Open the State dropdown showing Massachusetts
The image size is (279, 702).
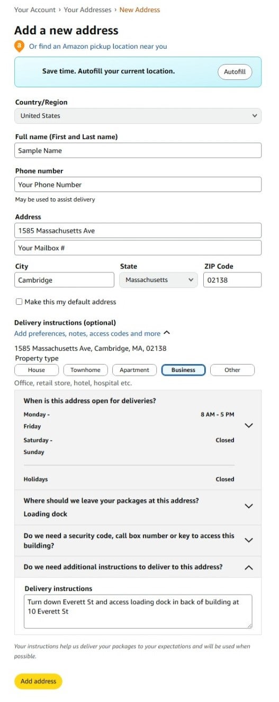(x=158, y=280)
